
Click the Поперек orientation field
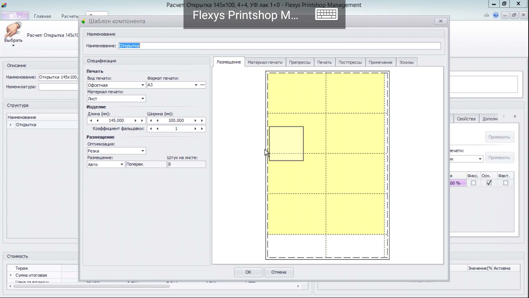tap(146, 164)
